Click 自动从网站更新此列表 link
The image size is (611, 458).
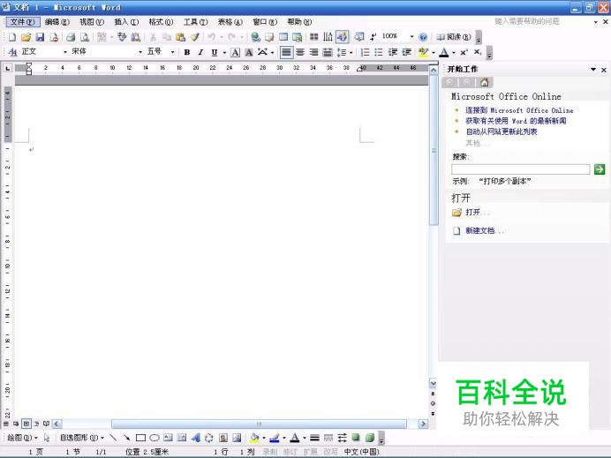pos(502,131)
